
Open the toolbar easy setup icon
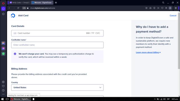pos(166,8)
